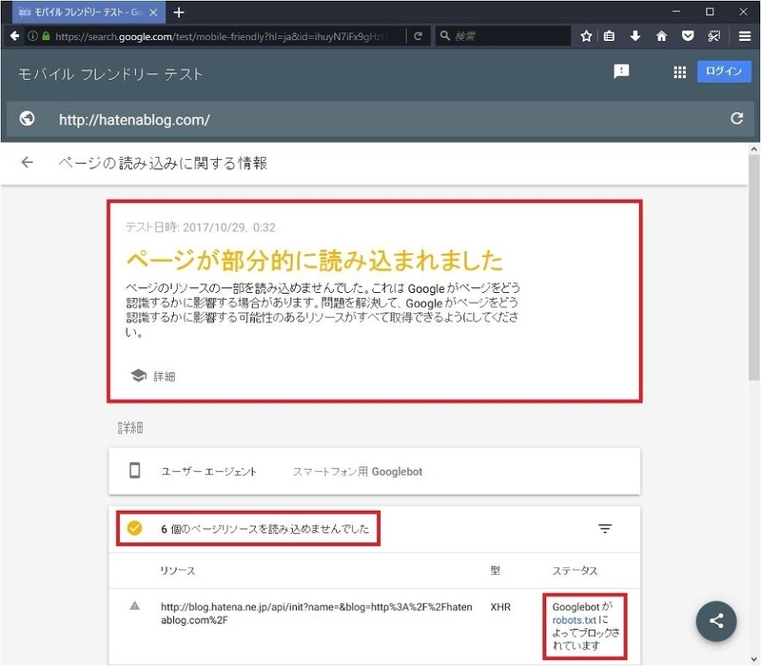Reload page using address bar refresh icon
761x666 pixels.
(418, 36)
